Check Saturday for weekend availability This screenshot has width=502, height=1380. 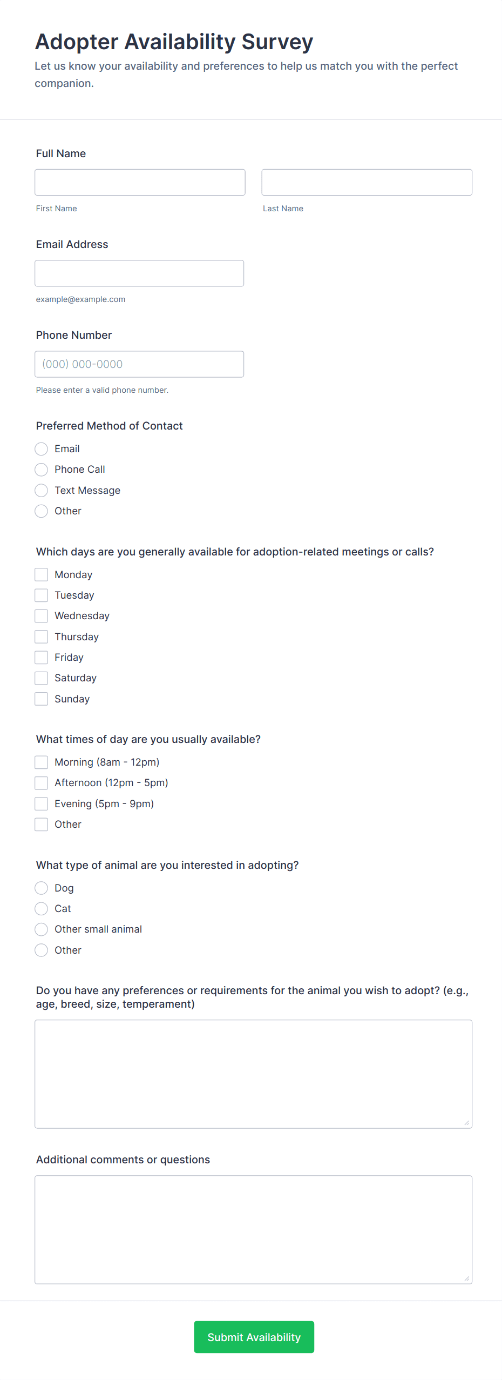pyautogui.click(x=41, y=678)
